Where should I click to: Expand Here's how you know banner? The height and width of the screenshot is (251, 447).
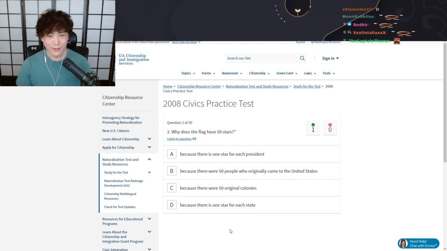coord(186,42)
